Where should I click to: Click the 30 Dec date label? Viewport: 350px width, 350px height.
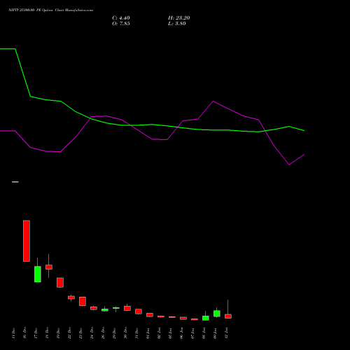(x=125, y=333)
